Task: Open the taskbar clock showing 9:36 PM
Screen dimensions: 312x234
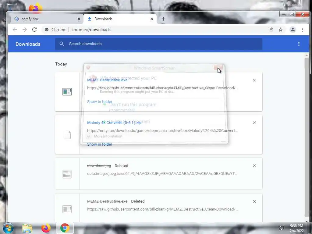Action: (x=296, y=228)
